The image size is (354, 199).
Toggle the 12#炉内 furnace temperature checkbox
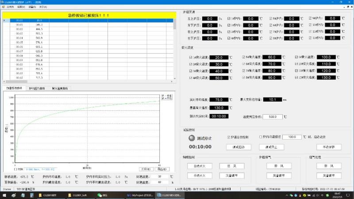[310, 38]
